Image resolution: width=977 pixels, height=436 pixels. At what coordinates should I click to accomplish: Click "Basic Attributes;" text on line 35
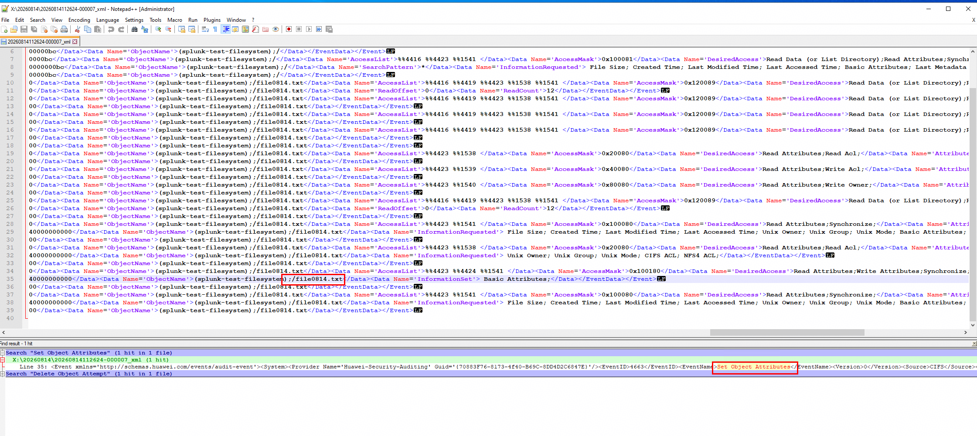pos(517,279)
